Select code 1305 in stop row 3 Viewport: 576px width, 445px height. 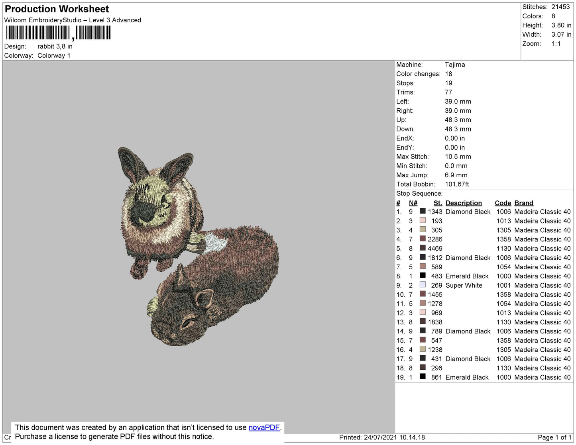point(503,230)
